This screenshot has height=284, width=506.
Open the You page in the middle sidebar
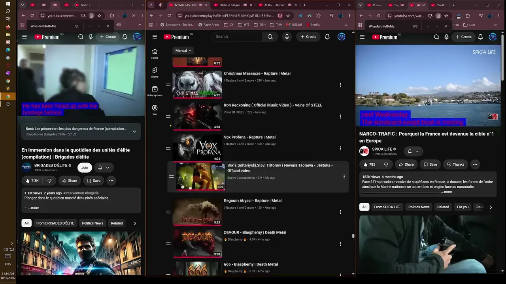(155, 110)
